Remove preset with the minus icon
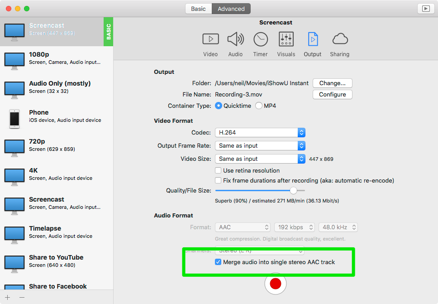The image size is (438, 304). (x=22, y=297)
